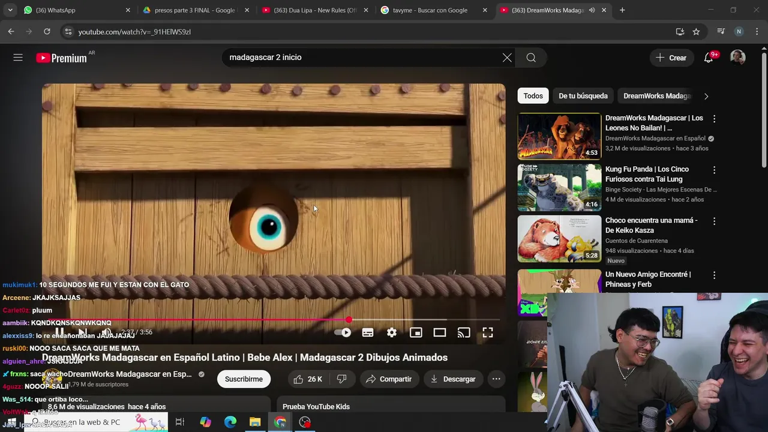
Task: Click the red progress bar scrubber
Action: pos(349,320)
